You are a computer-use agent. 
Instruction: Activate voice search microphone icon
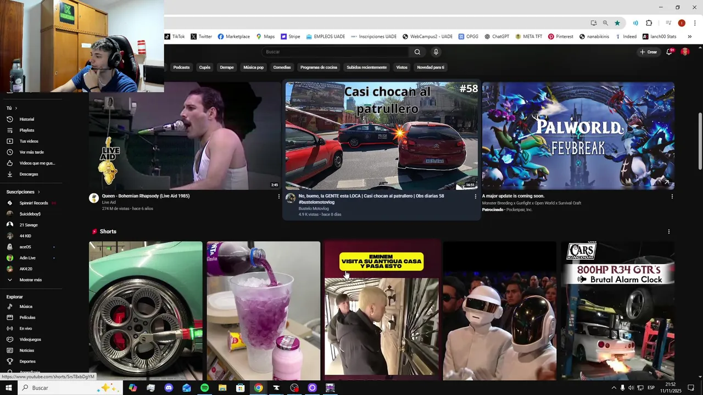tap(436, 52)
